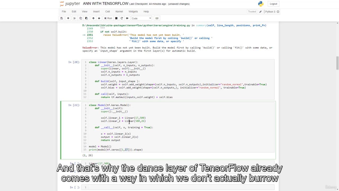Open the Help menu
339x191 pixels.
(x=146, y=12)
